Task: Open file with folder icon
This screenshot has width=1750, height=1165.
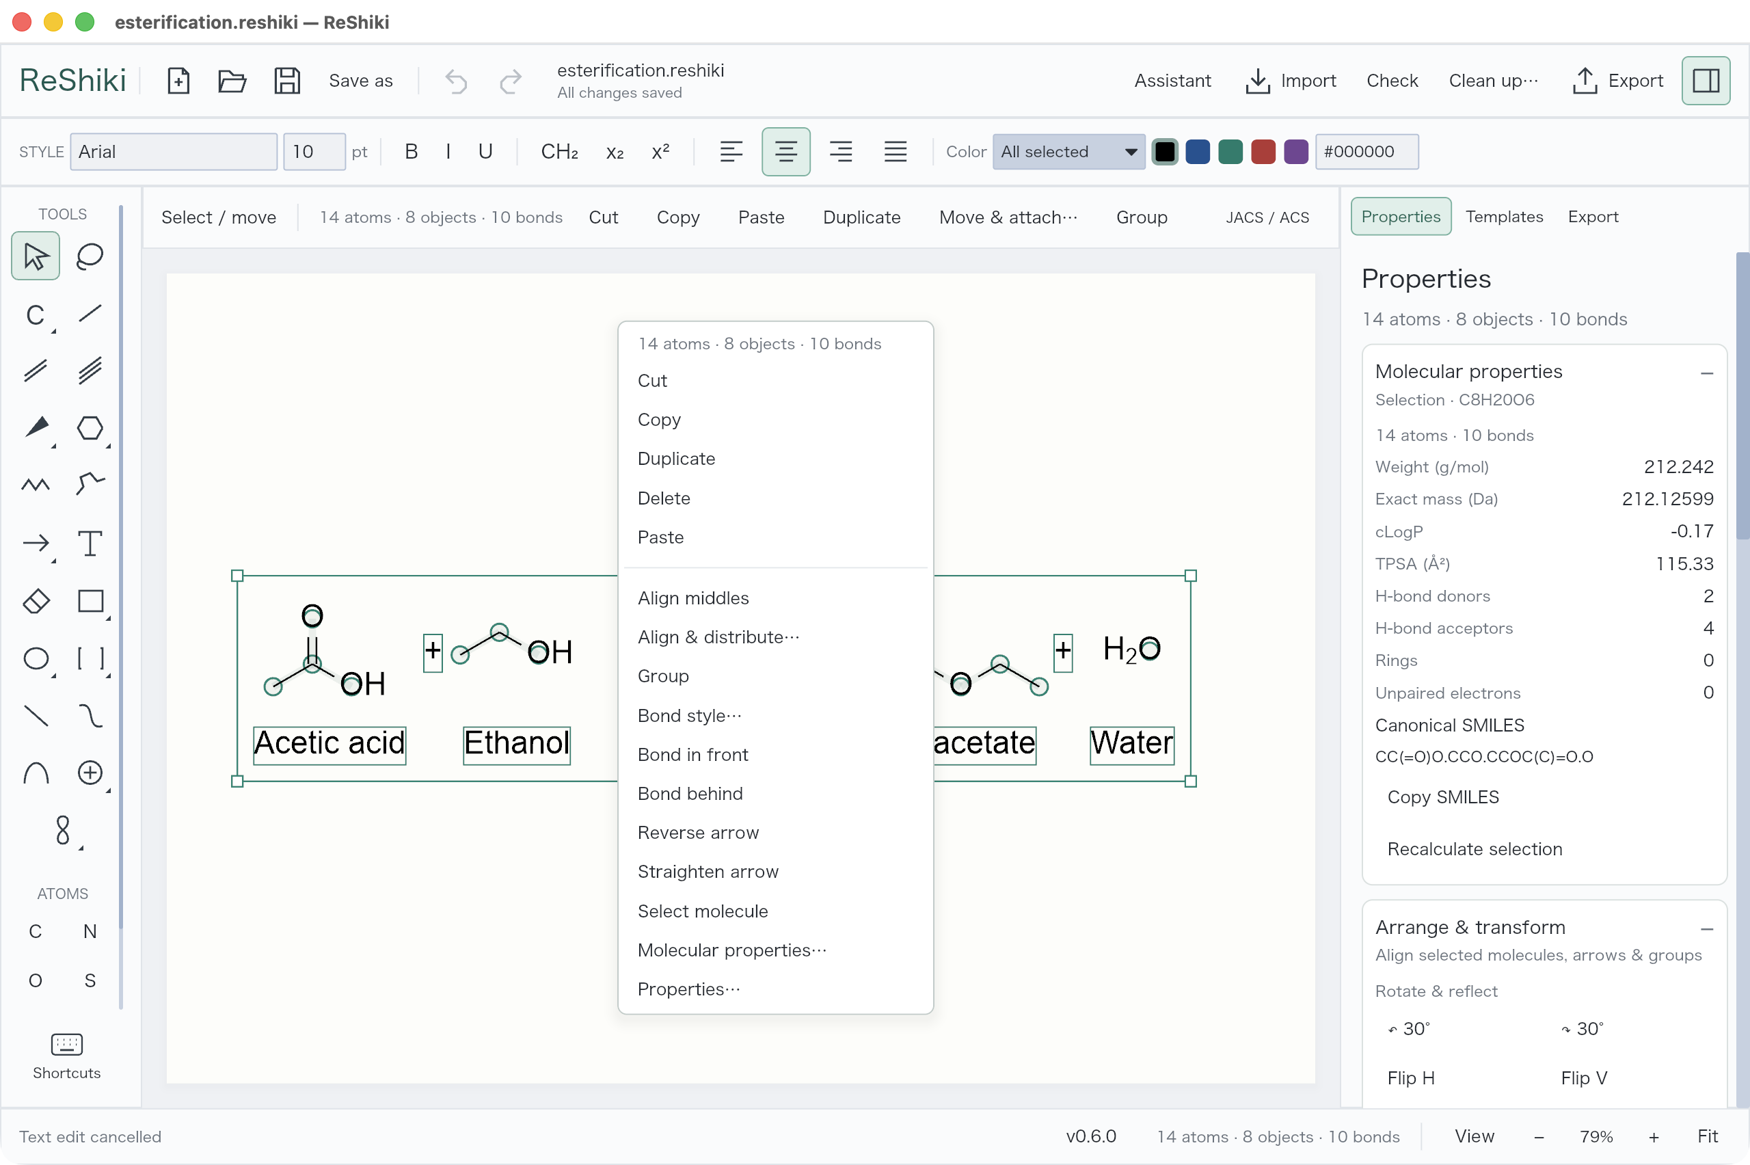Action: pyautogui.click(x=232, y=80)
